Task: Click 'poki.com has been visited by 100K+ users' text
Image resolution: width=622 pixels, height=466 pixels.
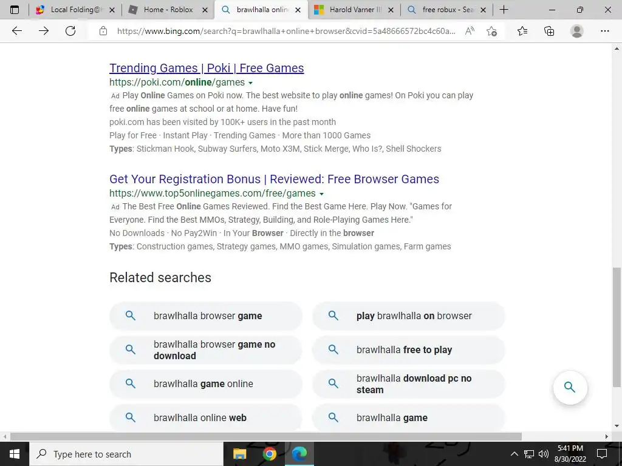Action: [x=222, y=122]
